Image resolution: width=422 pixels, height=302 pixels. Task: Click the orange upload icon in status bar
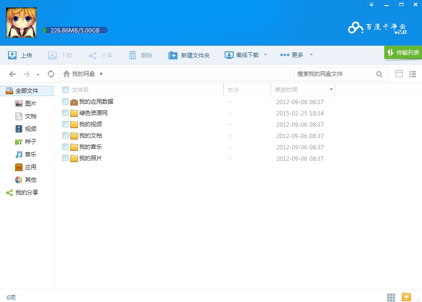[x=406, y=297]
